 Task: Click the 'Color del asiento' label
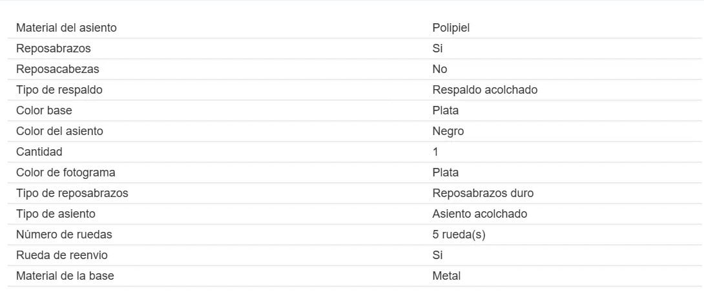[x=59, y=131]
